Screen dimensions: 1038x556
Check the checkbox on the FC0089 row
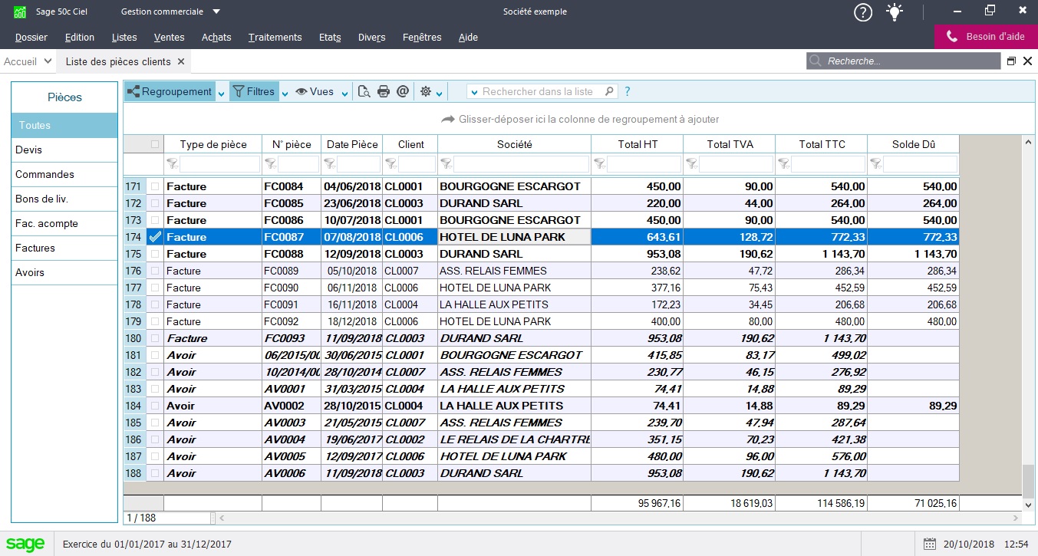pos(154,271)
